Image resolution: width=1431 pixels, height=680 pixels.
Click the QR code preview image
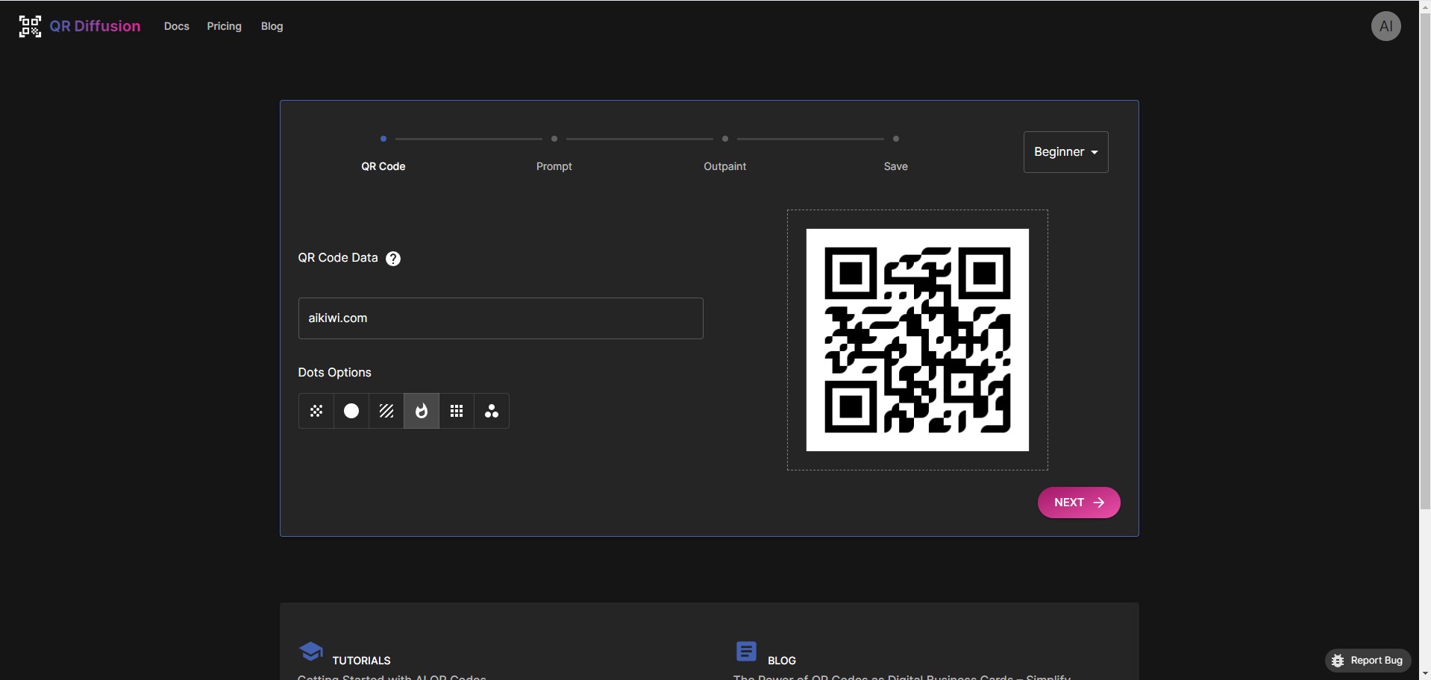coord(918,340)
